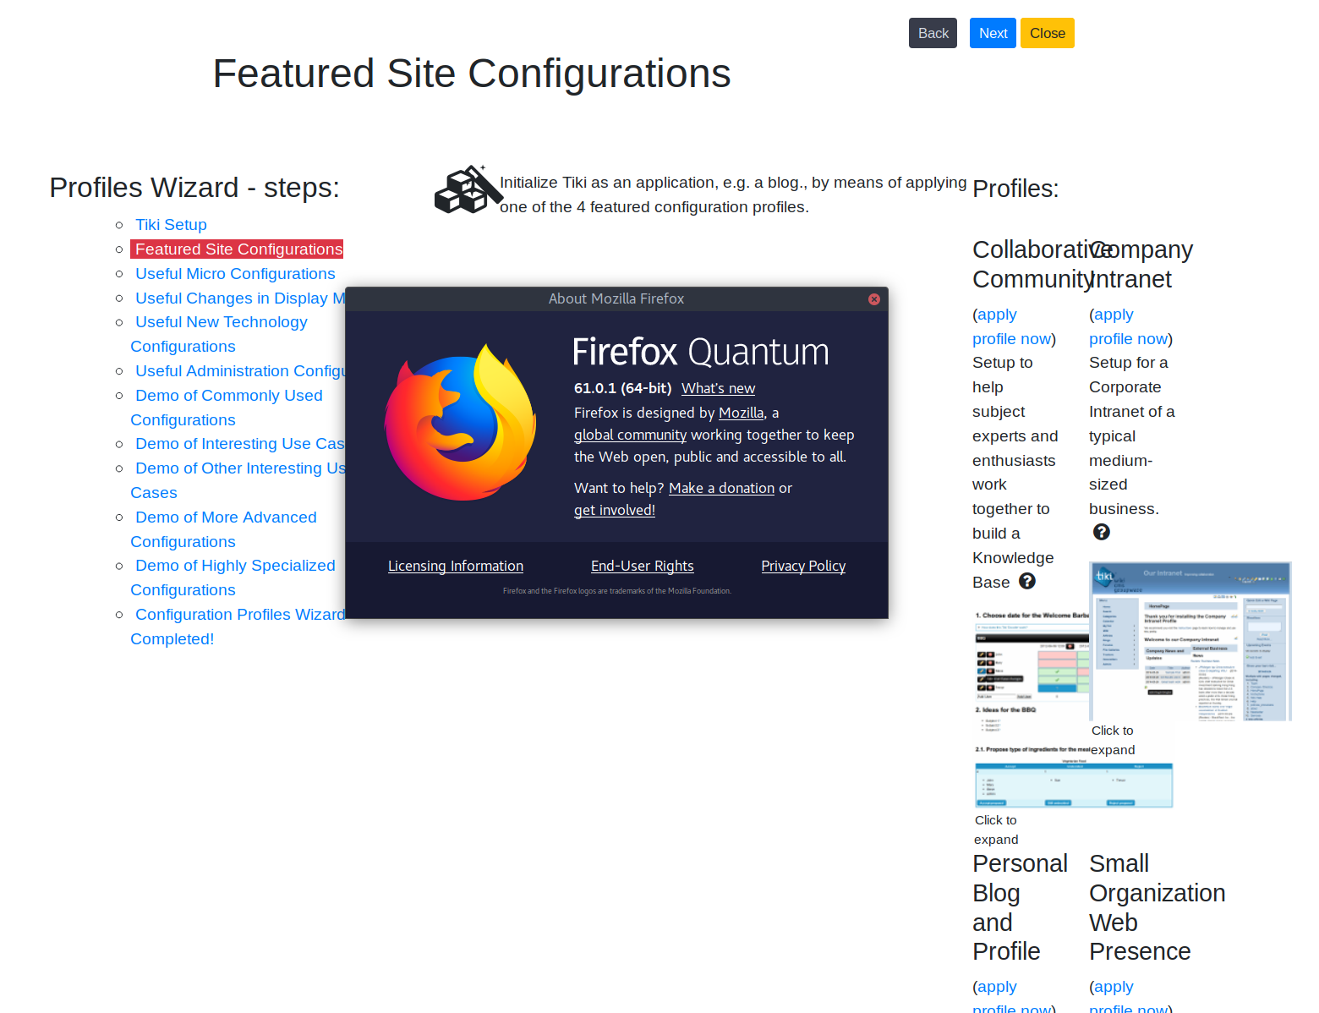Open the Tiki Setup step
1319x1013 pixels.
point(171,225)
